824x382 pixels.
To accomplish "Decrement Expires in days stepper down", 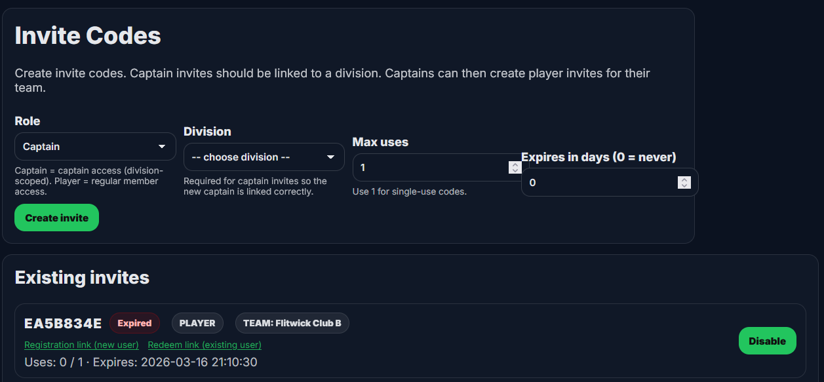I will click(684, 186).
